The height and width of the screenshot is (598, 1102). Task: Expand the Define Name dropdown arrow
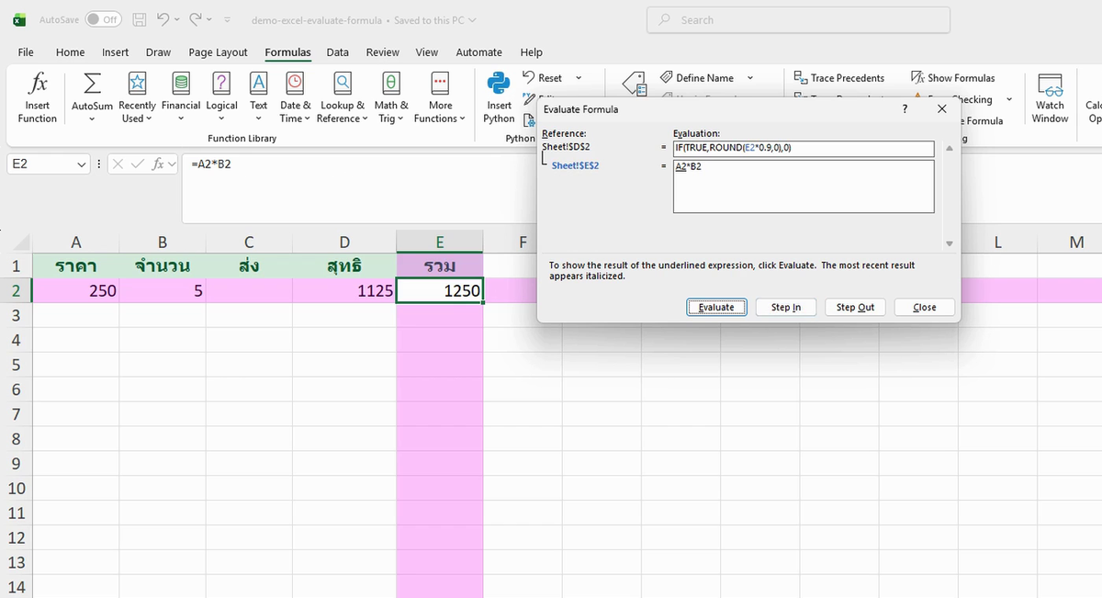tap(750, 78)
